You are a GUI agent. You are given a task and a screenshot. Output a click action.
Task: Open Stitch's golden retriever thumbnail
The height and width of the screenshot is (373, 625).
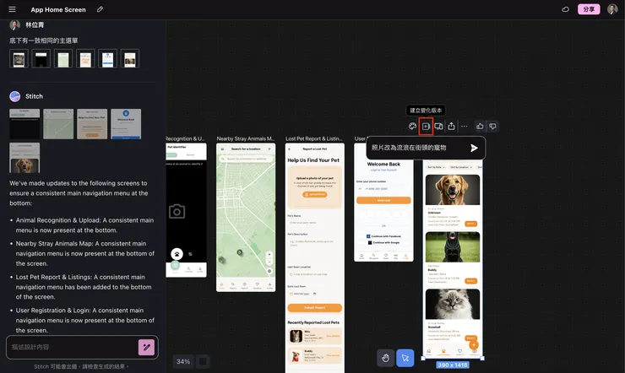(24, 158)
